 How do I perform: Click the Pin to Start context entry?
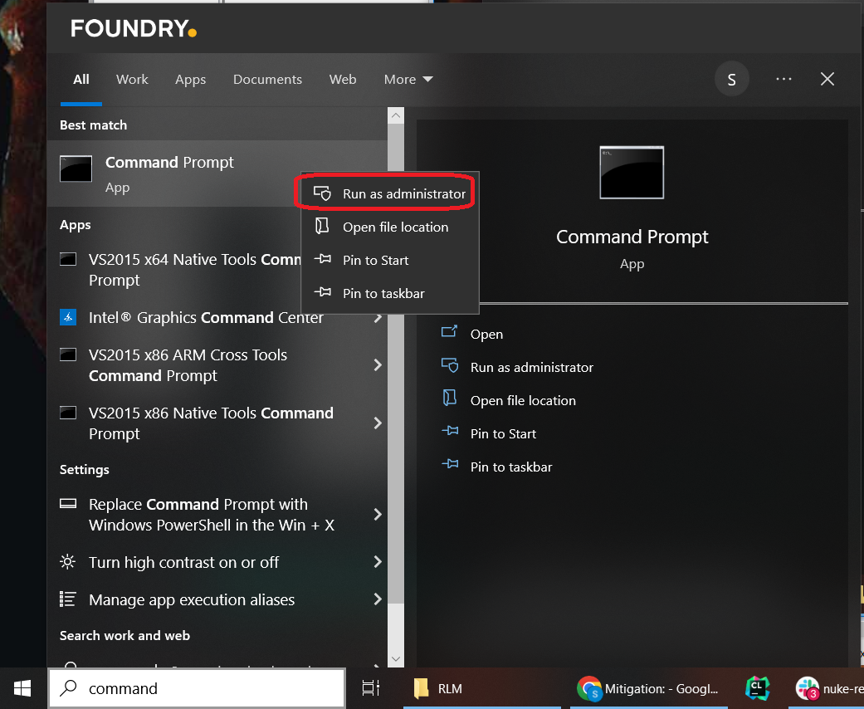click(375, 260)
